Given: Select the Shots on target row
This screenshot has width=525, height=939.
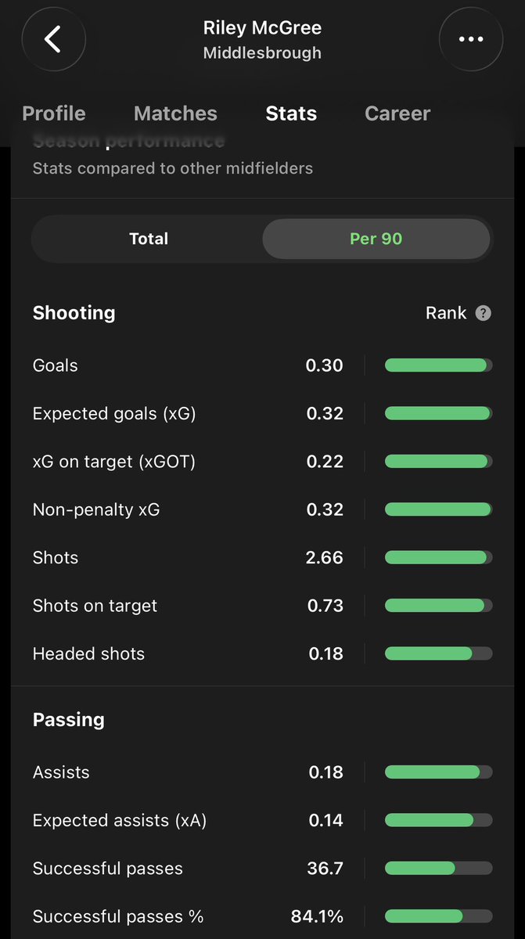Looking at the screenshot, I should pyautogui.click(x=262, y=606).
